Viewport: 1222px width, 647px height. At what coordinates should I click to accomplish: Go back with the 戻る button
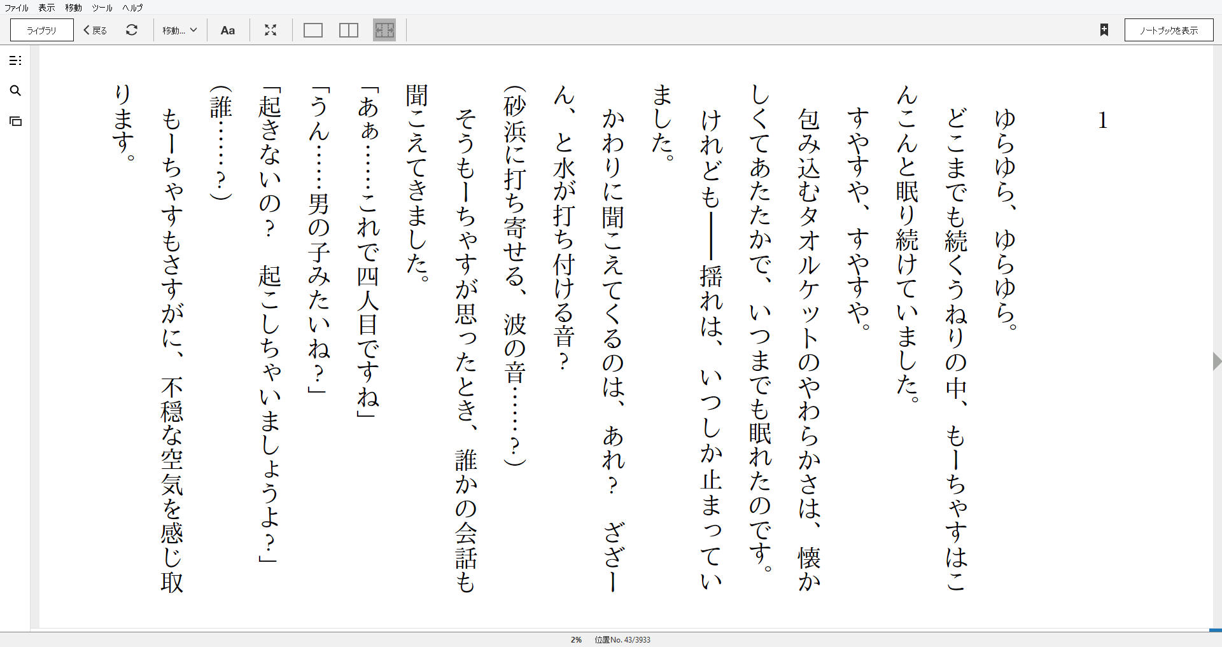point(95,30)
